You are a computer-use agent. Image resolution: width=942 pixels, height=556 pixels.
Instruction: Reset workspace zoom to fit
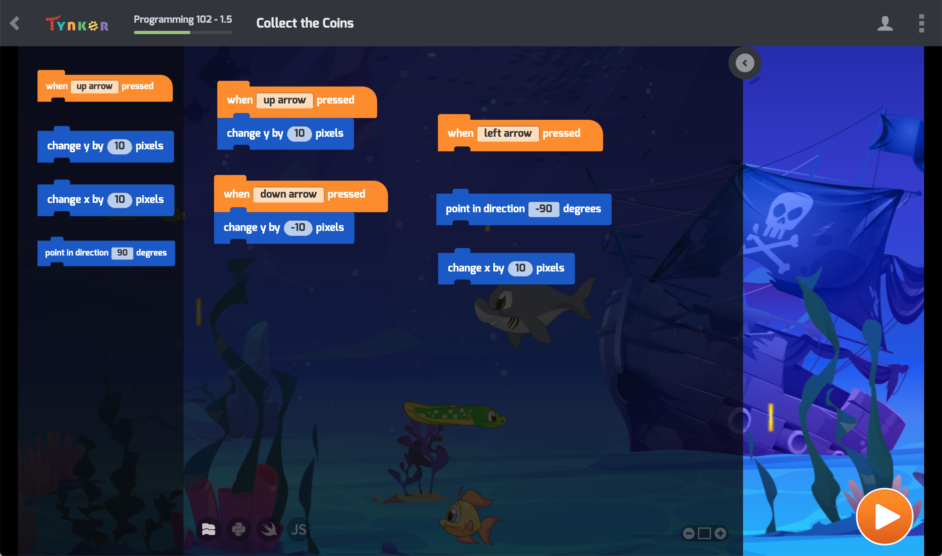coord(704,533)
